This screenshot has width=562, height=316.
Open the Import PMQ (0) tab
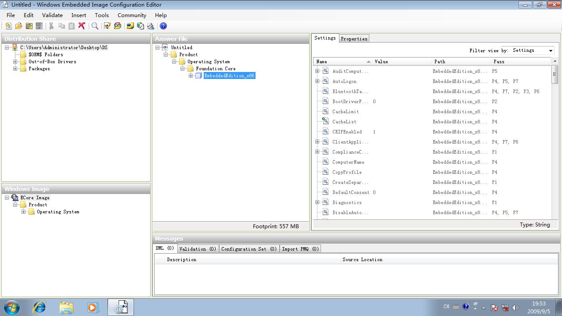[x=300, y=249]
